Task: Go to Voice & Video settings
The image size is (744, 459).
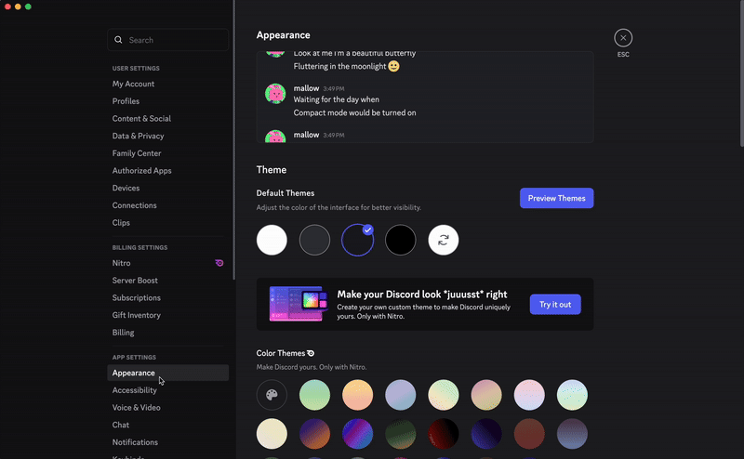Action: [137, 407]
